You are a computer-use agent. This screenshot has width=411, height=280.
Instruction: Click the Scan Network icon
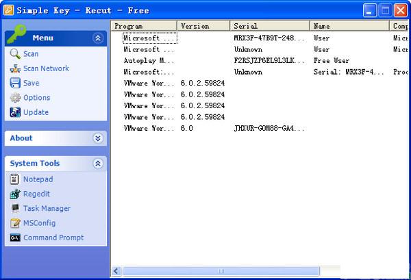(15, 68)
